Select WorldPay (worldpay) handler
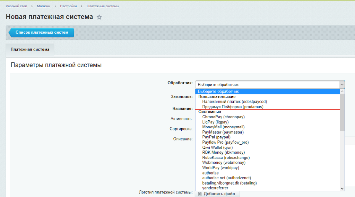 pyautogui.click(x=220, y=168)
